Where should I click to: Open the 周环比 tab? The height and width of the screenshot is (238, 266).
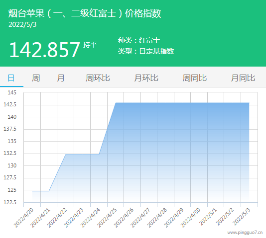pos(98,78)
